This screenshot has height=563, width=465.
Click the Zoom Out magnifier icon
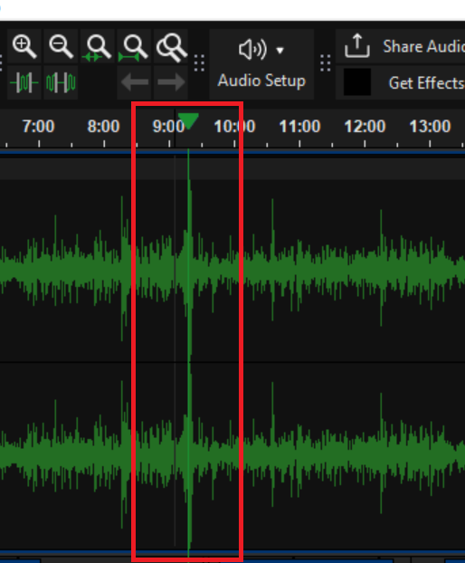pos(61,47)
